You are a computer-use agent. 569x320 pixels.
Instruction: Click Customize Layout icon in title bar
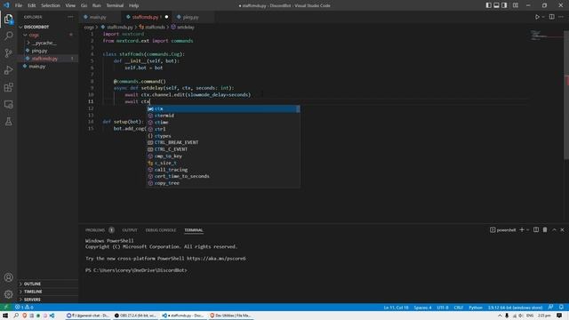coord(516,5)
